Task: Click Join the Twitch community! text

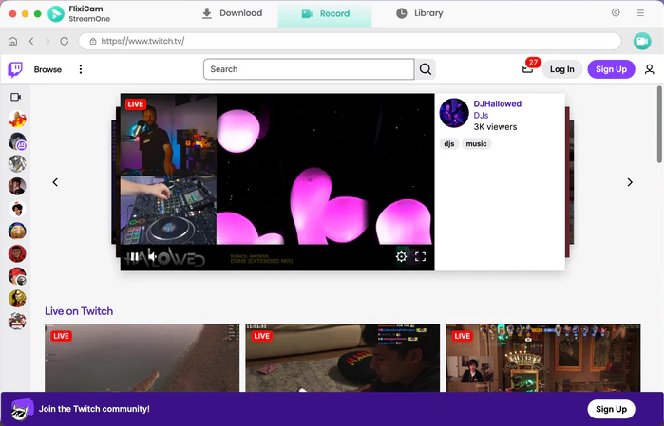Action: tap(94, 409)
